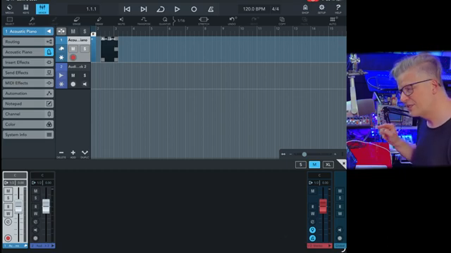Screen dimensions: 451x253
Task: Jump to project start
Action: pyautogui.click(x=127, y=9)
